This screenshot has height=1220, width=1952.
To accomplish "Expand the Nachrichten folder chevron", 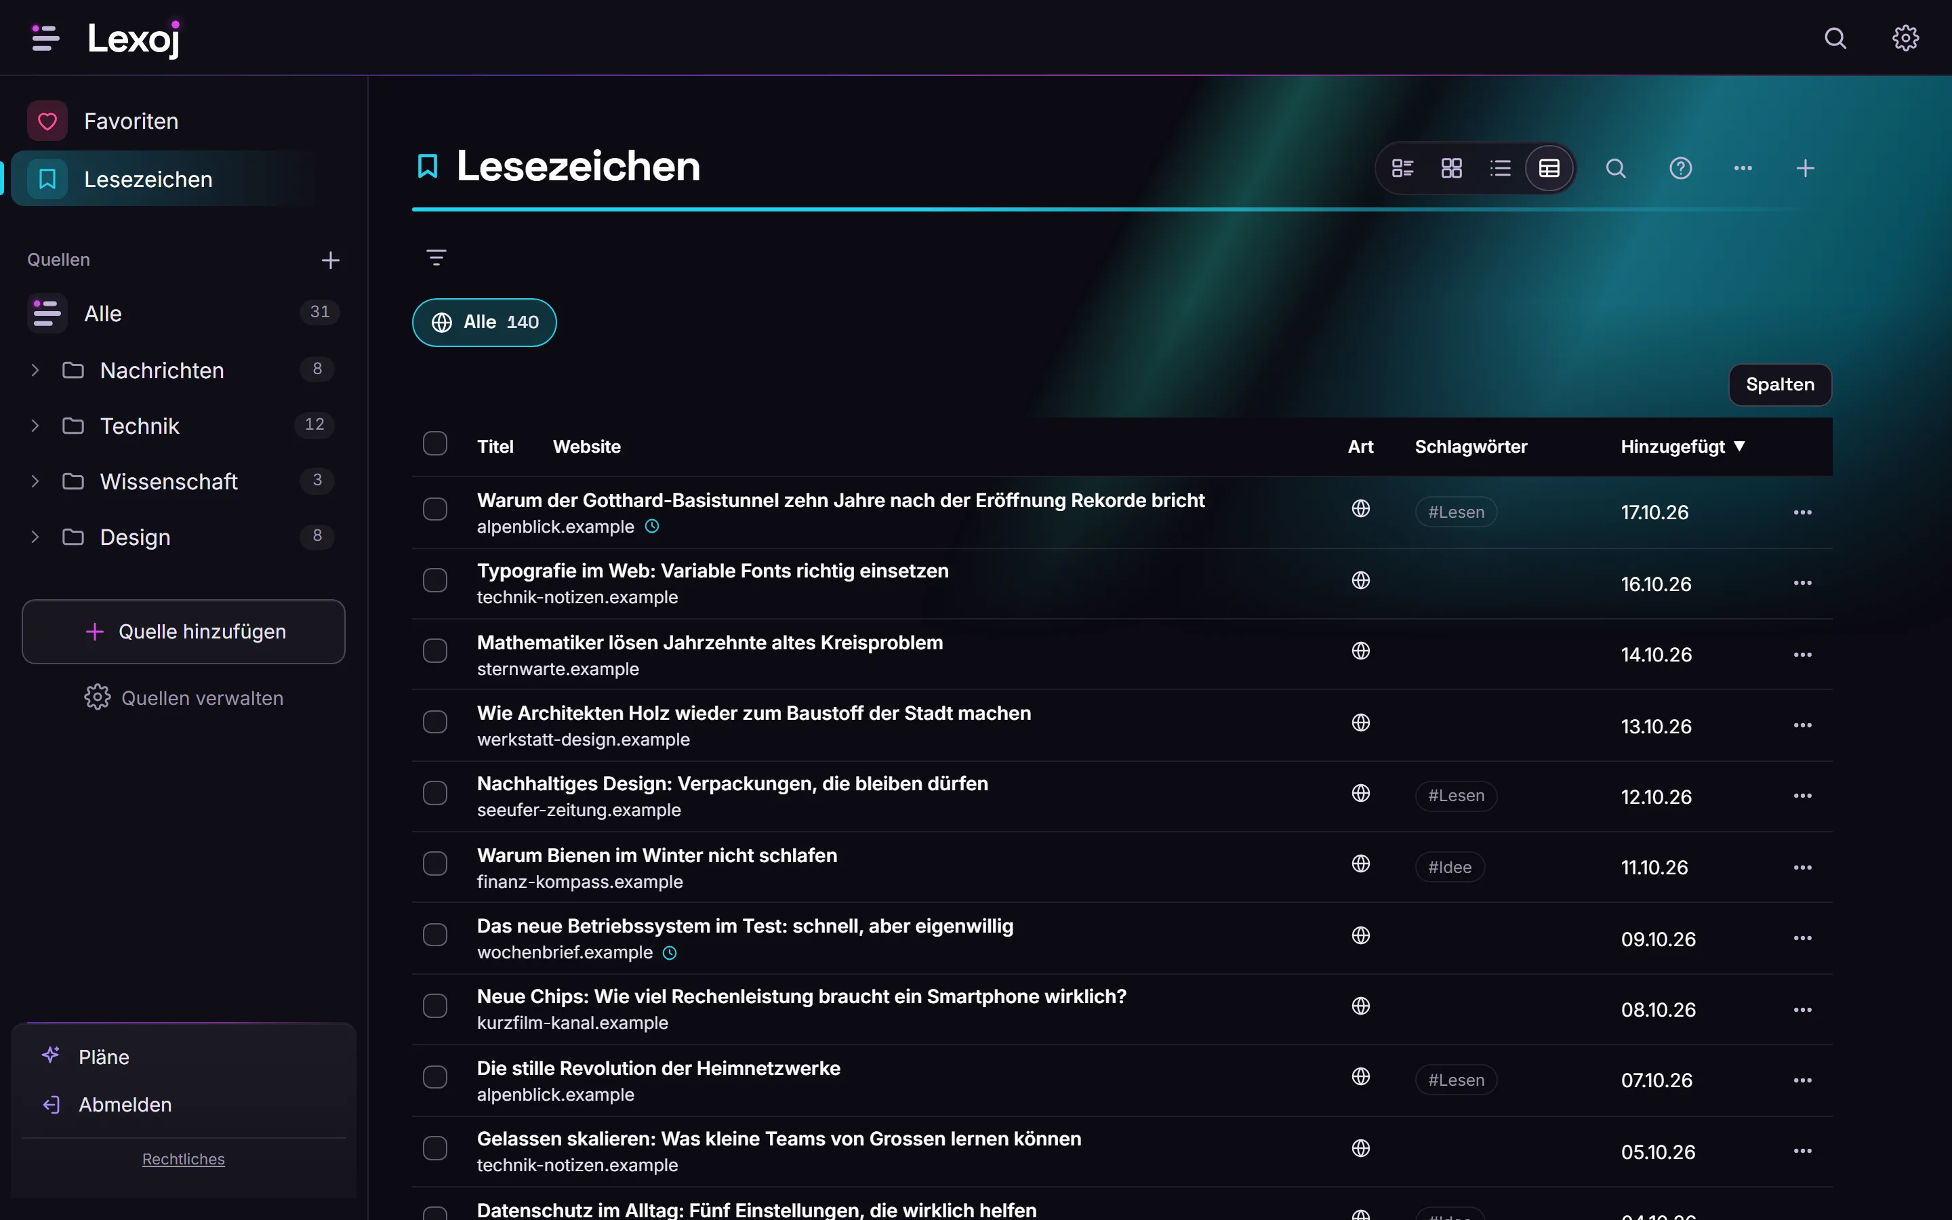I will click(35, 370).
